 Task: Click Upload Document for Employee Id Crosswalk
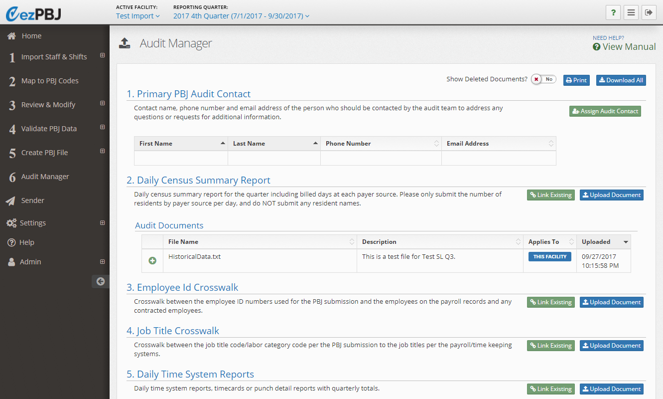612,302
